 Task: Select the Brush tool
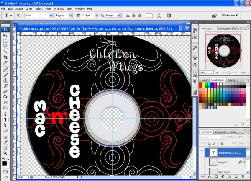[x=5, y=75]
